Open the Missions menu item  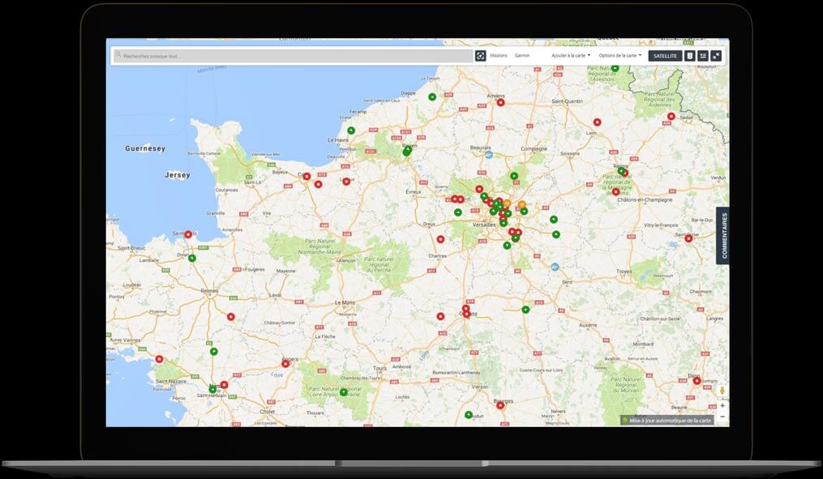coord(499,56)
